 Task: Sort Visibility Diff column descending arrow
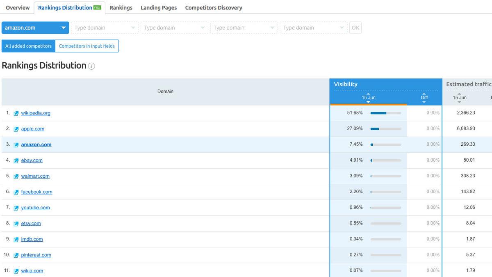(x=424, y=102)
